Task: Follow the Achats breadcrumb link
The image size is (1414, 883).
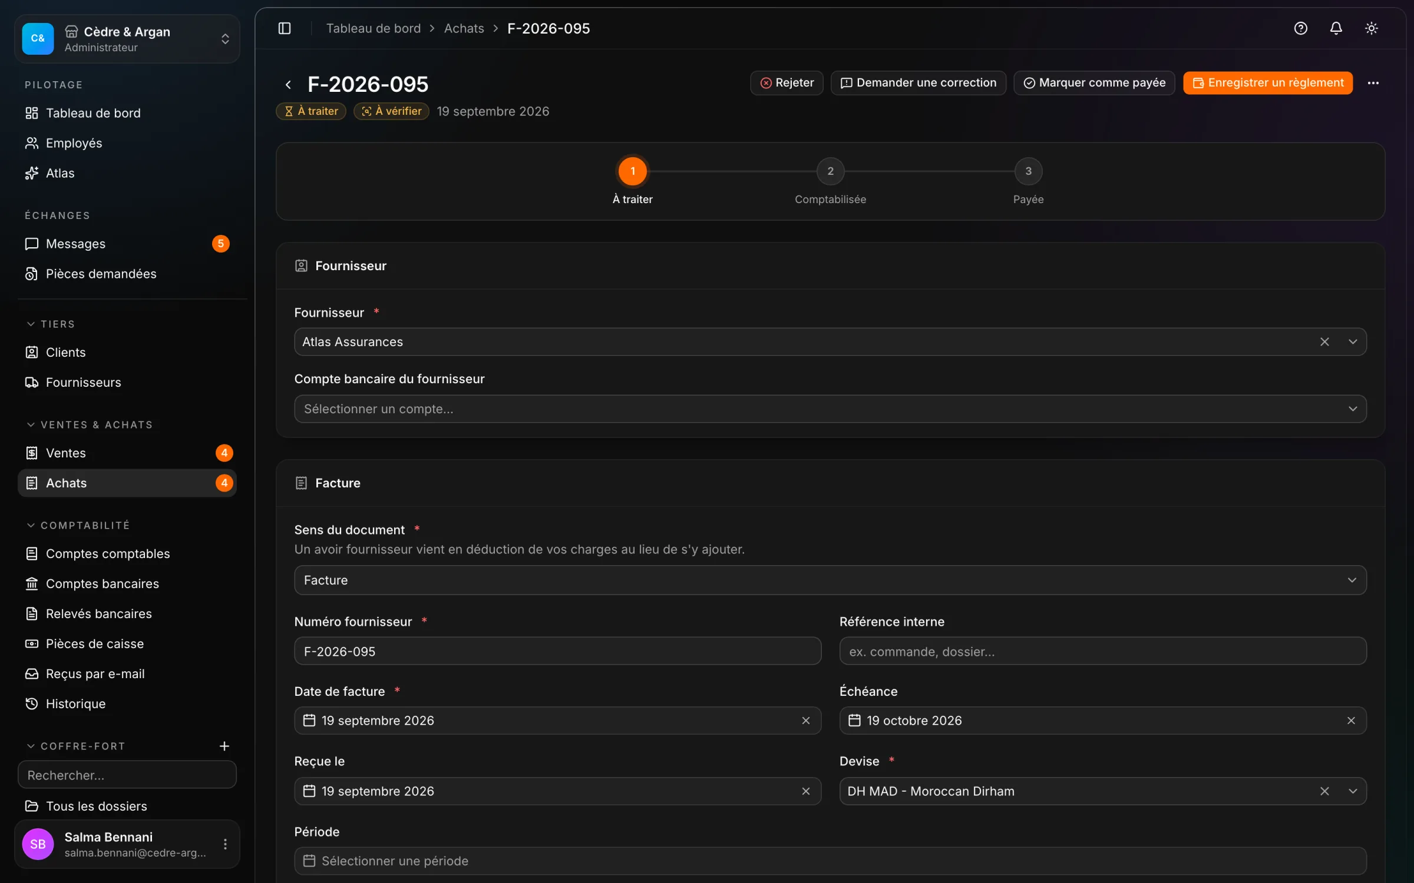Action: [464, 28]
